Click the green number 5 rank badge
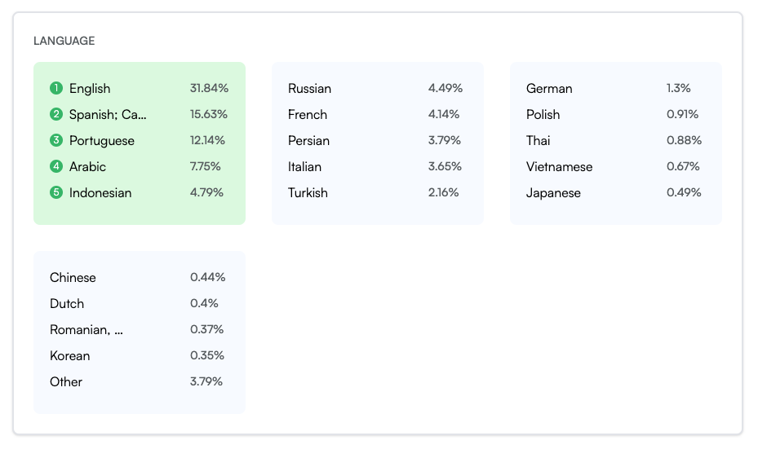The height and width of the screenshot is (449, 758). pos(56,192)
